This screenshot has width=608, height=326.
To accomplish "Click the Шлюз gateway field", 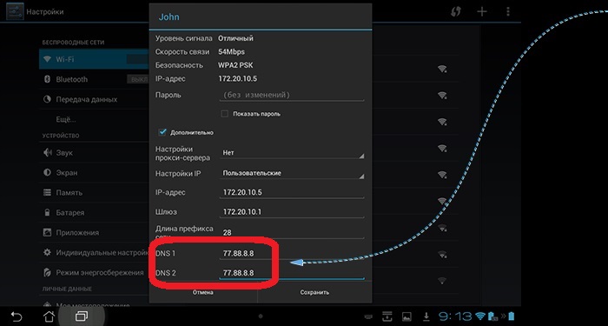I will coord(292,212).
